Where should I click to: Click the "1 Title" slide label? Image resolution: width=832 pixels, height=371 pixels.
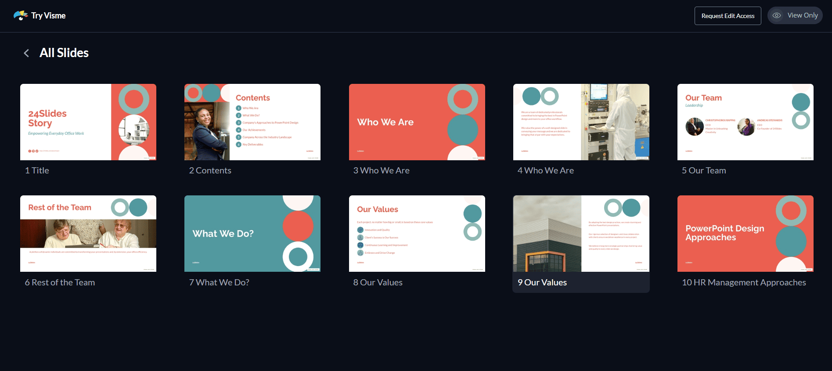[37, 170]
